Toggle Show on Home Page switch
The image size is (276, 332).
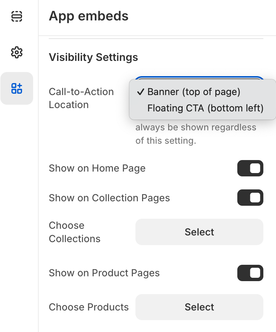coord(250,168)
